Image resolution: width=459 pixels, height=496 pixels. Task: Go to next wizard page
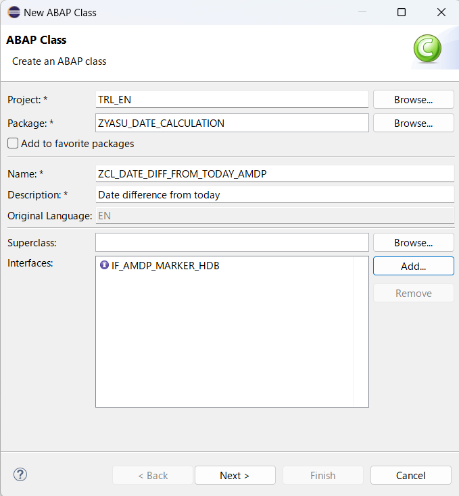point(235,475)
